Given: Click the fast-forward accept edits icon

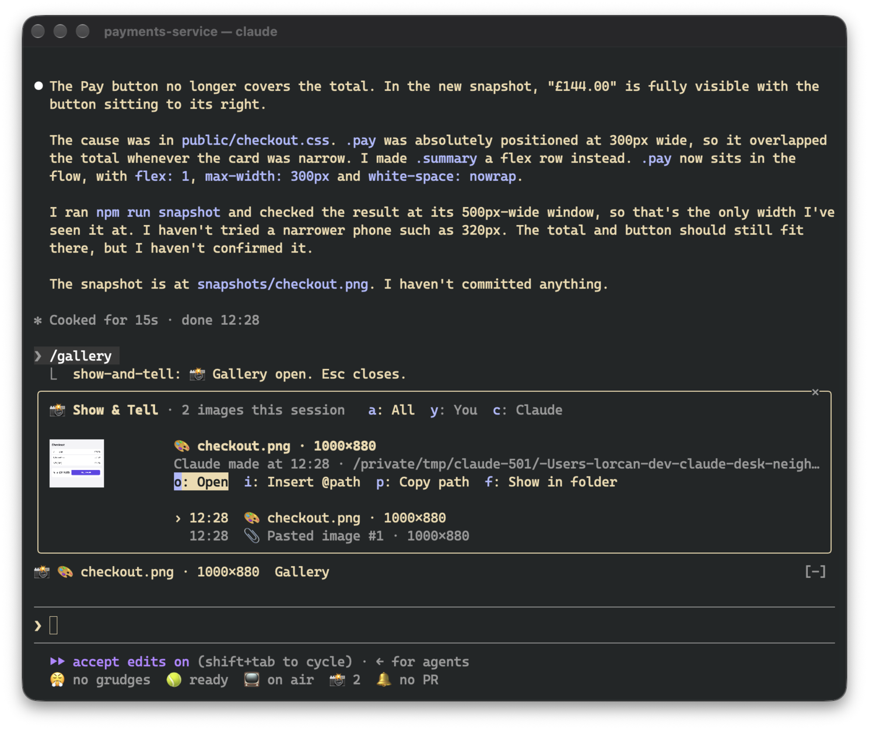Looking at the screenshot, I should click(57, 662).
